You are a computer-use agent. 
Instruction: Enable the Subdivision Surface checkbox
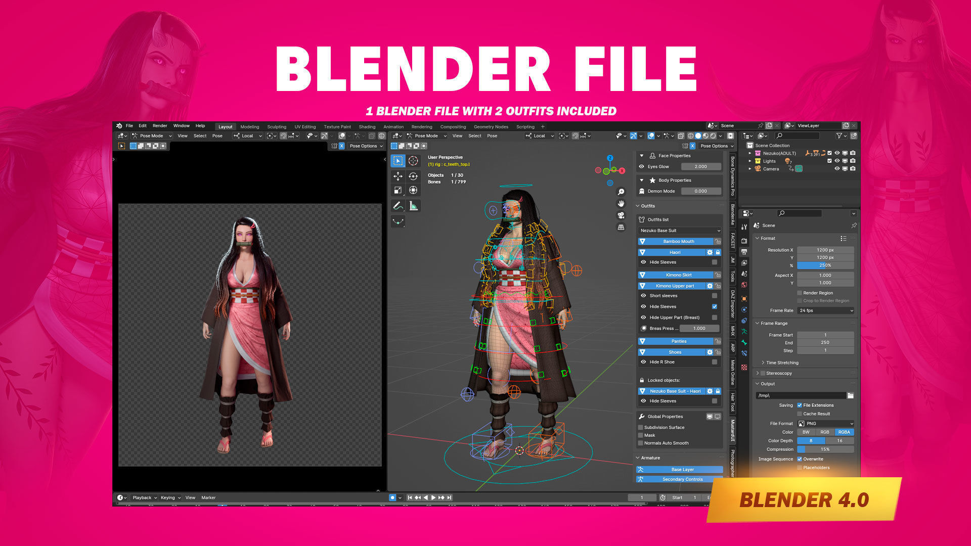tap(641, 428)
